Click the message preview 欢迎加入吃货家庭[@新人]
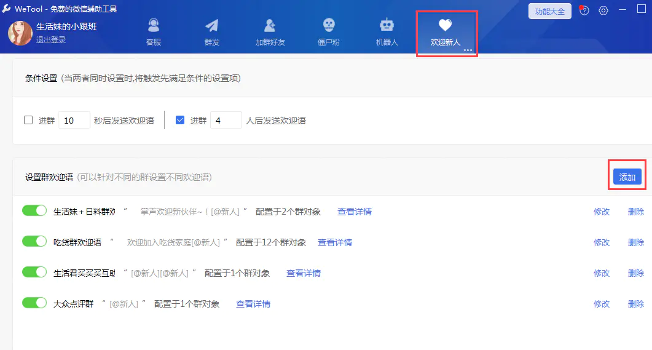Screen dimensions: 652x350 tap(173, 242)
